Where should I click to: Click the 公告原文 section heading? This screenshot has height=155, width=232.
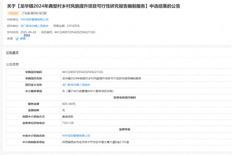[13, 53]
